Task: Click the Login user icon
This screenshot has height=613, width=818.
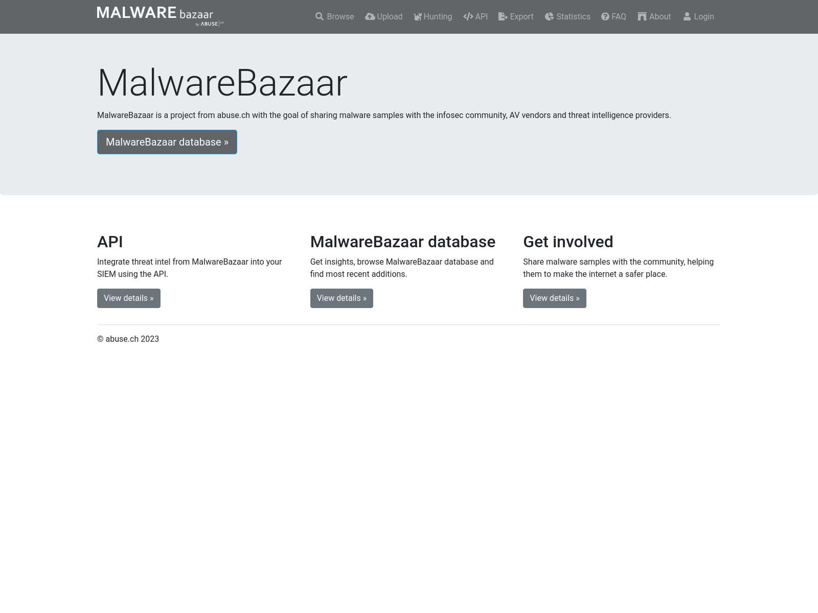Action: (687, 17)
